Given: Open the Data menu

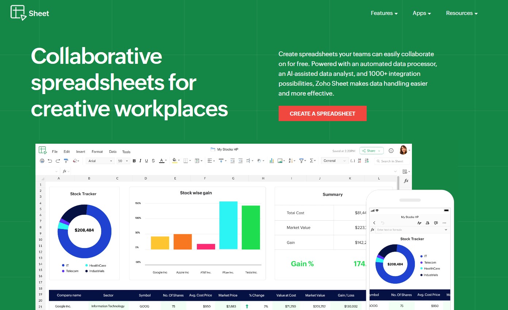Looking at the screenshot, I should pyautogui.click(x=113, y=152).
